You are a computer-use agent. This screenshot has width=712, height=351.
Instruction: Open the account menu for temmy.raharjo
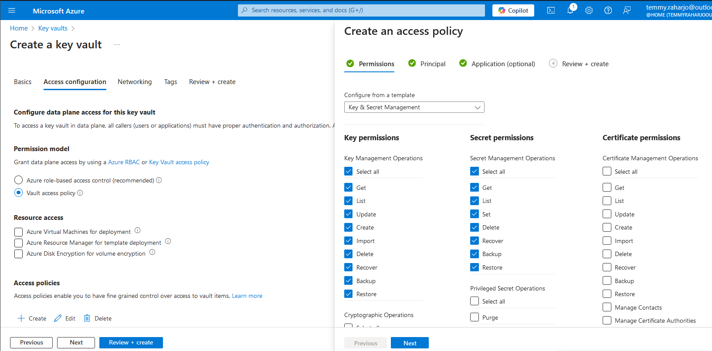click(x=678, y=10)
